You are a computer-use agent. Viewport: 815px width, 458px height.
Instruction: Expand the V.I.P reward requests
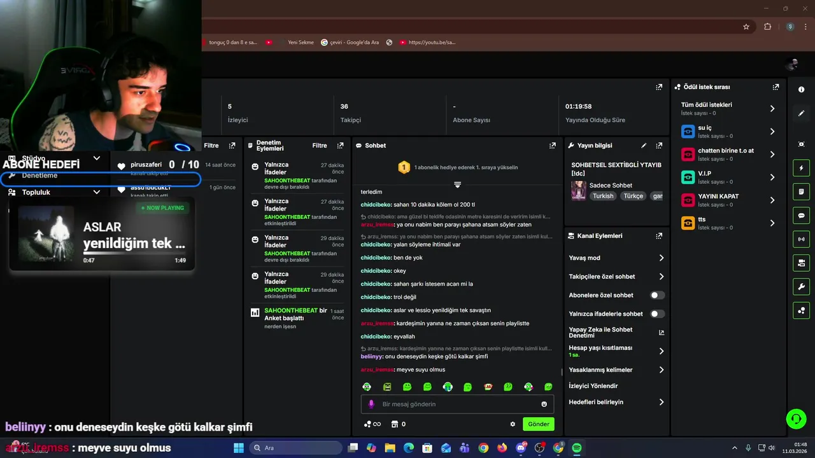(x=772, y=177)
